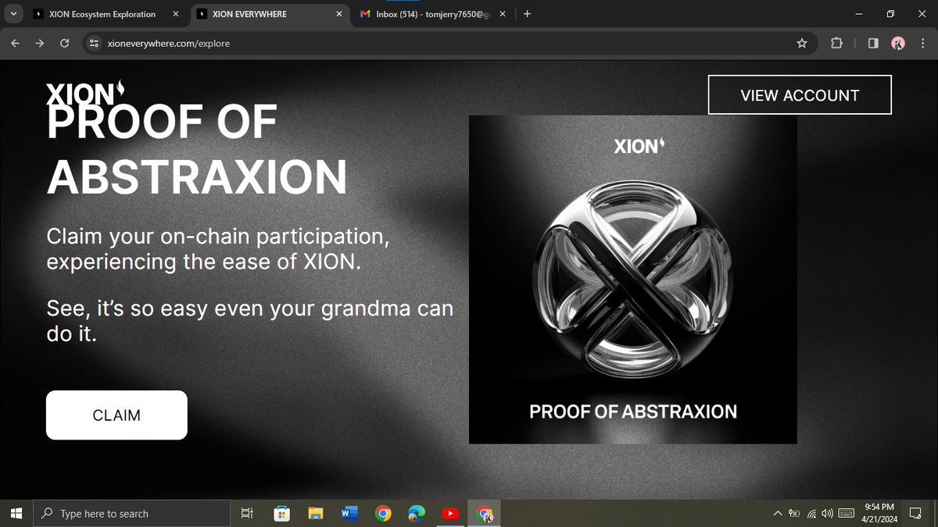This screenshot has width=938, height=527.
Task: Click 'Claim your on-chain participation' text
Action: (x=217, y=248)
